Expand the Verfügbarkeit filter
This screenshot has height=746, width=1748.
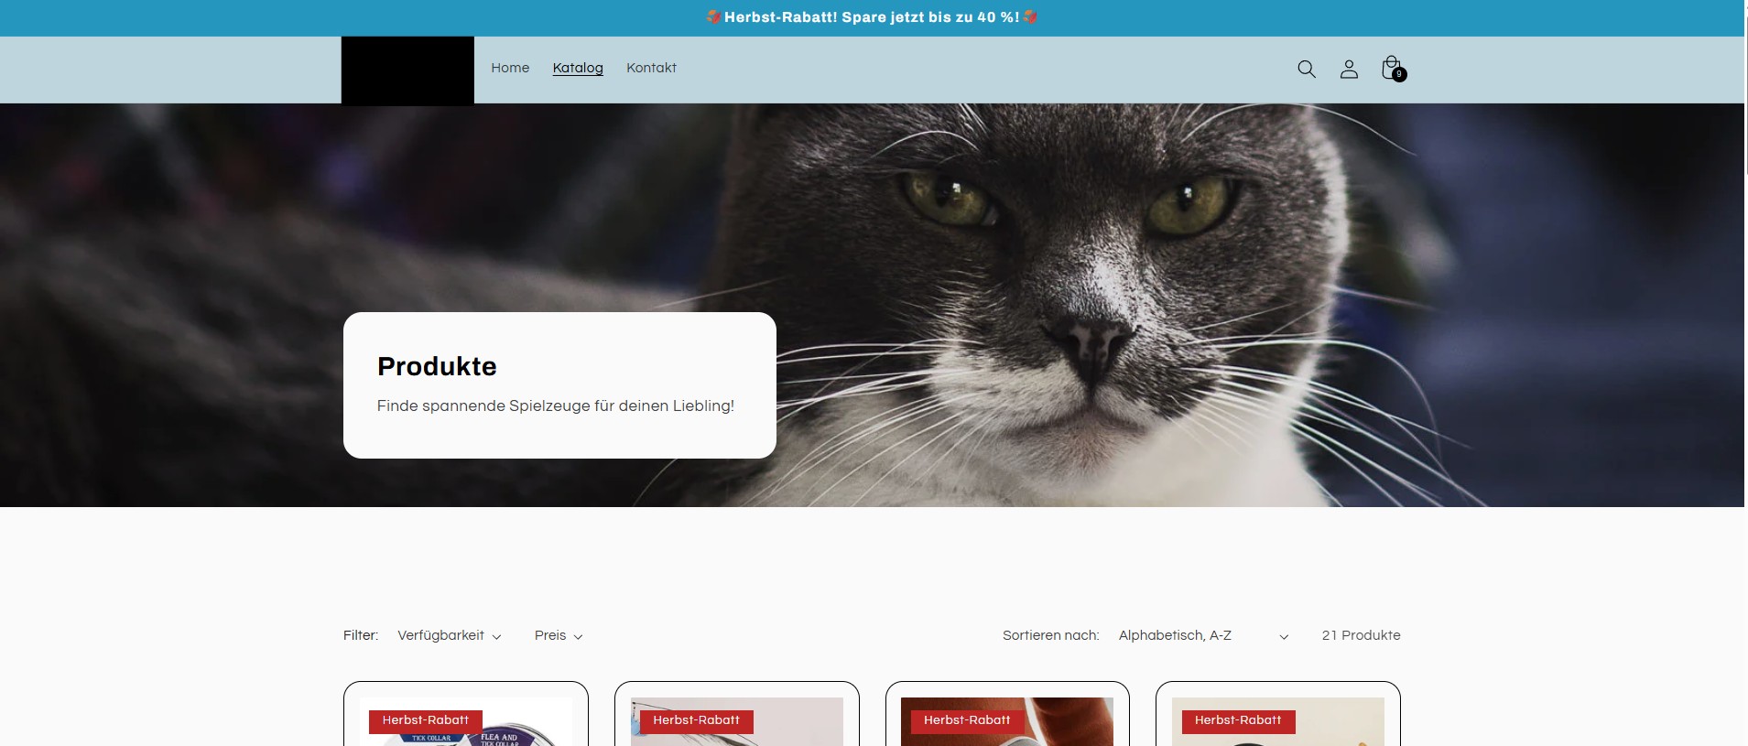tap(449, 635)
